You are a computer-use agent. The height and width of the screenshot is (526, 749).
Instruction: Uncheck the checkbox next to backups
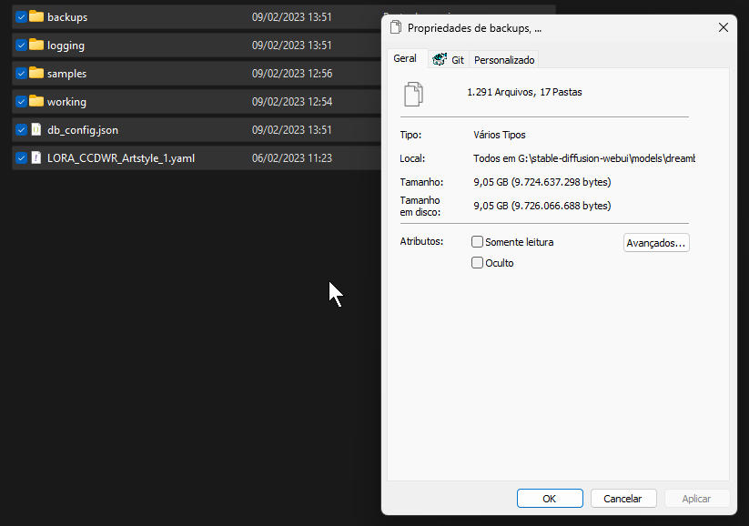(20, 16)
